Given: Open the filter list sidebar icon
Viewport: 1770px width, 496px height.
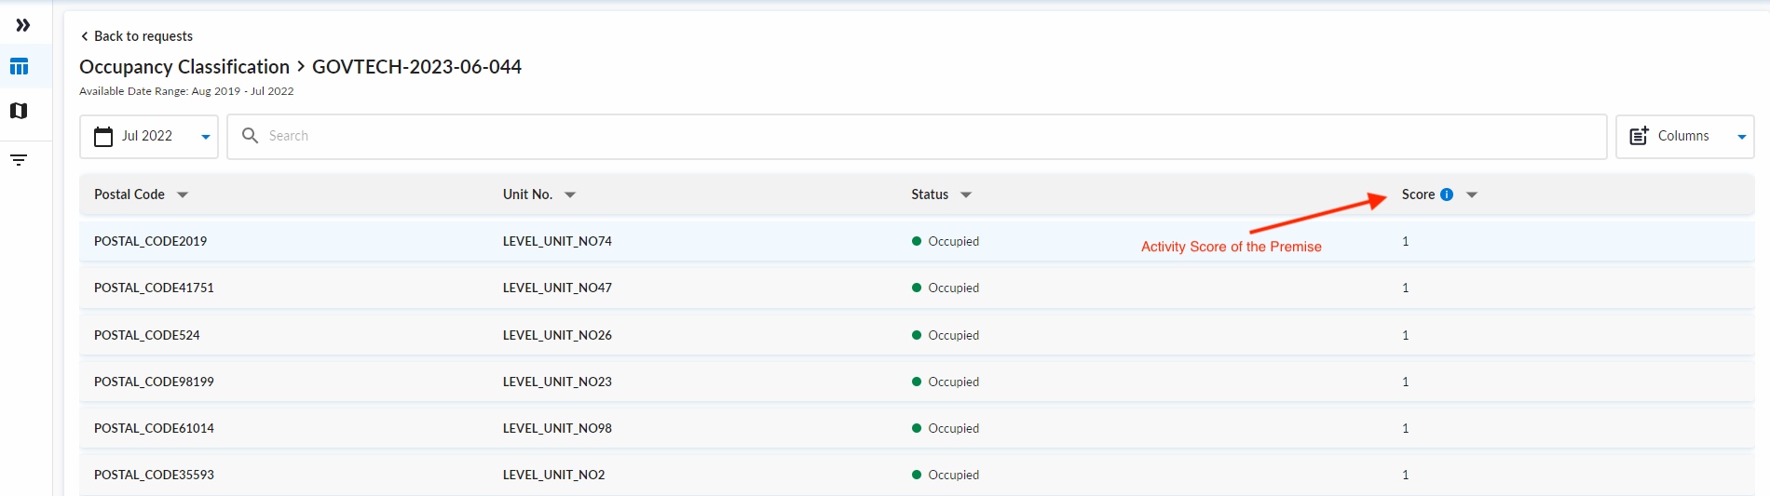Looking at the screenshot, I should click(x=19, y=160).
